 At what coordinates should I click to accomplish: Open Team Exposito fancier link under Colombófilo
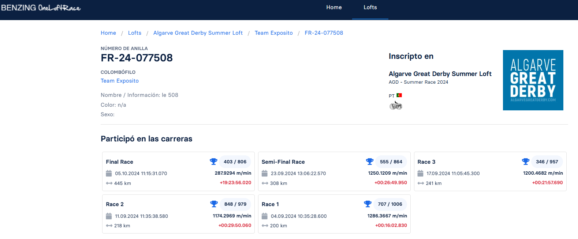(120, 81)
